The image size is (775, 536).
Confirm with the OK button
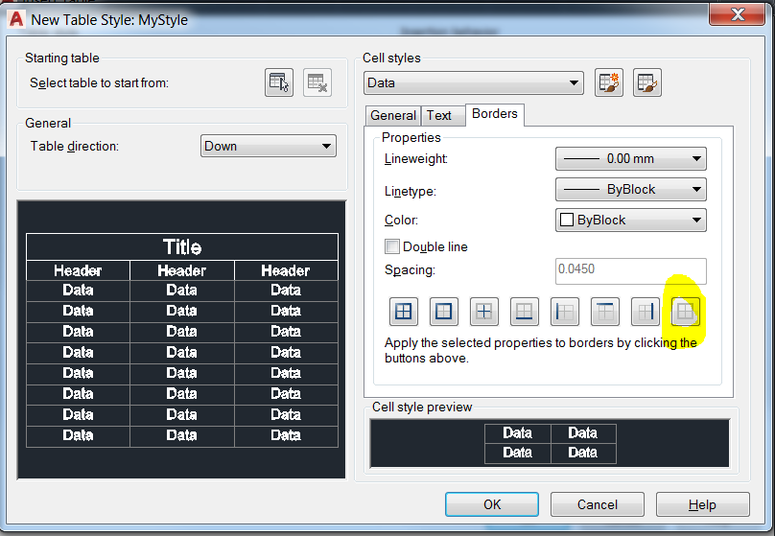coord(492,504)
